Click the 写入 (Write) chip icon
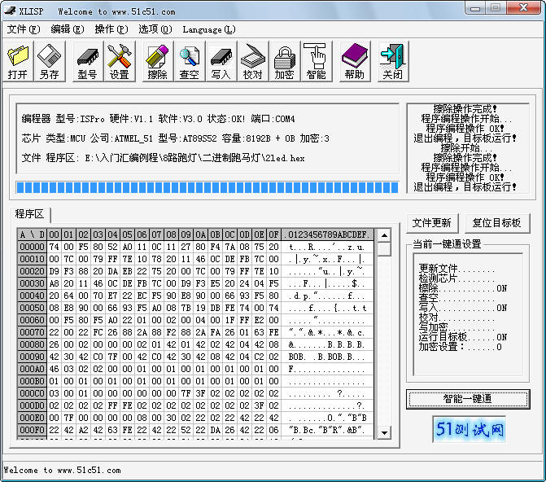Screen dimensions: 546x482 tap(221, 62)
